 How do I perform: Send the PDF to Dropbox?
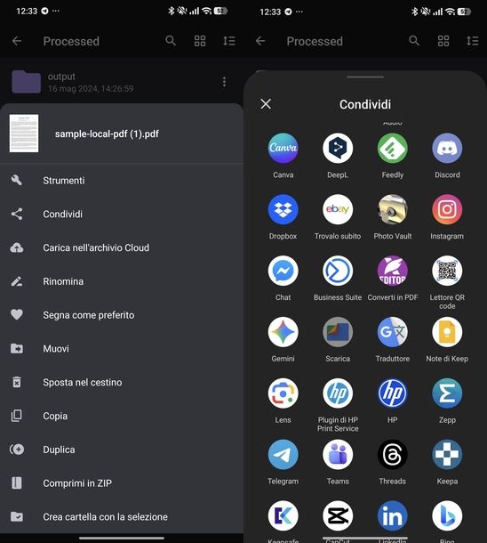coord(283,209)
